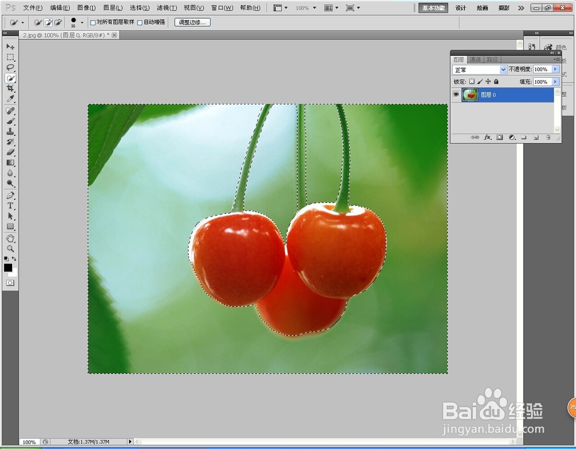Open the 填充 slider arrow
576x449 pixels.
tap(555, 82)
